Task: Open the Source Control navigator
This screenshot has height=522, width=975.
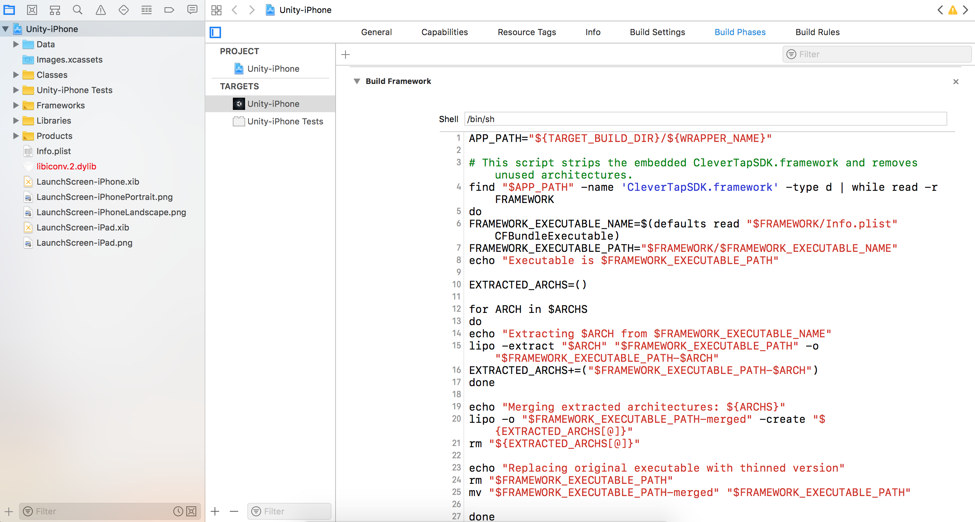Action: click(32, 10)
